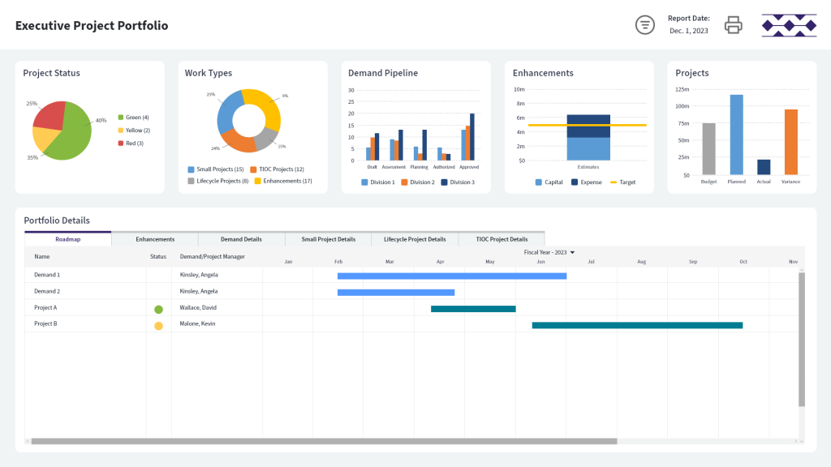831x467 pixels.
Task: Expand the Fiscal Year - 2023 dropdown
Action: click(549, 252)
